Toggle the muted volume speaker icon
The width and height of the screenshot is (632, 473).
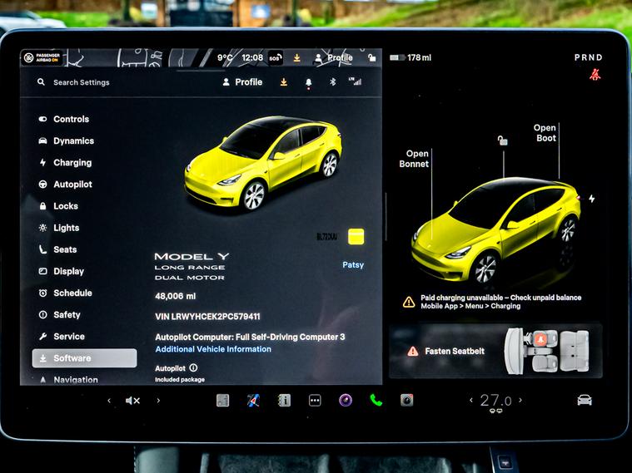tap(132, 401)
